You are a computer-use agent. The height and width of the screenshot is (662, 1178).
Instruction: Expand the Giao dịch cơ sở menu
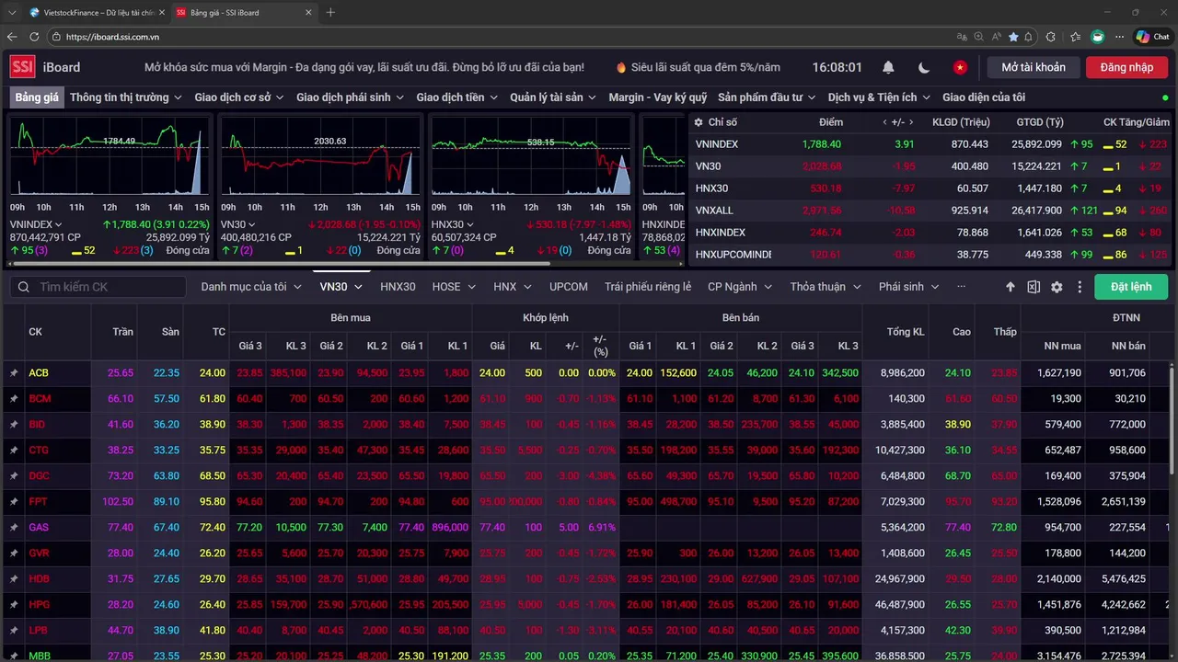tap(239, 97)
